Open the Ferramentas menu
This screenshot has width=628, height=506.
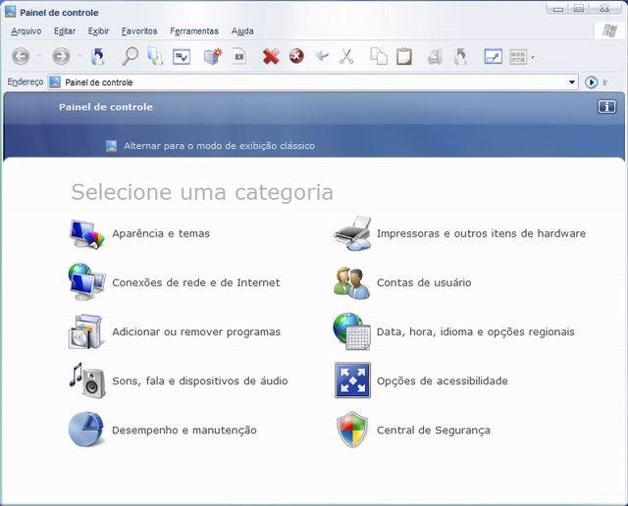coord(194,31)
